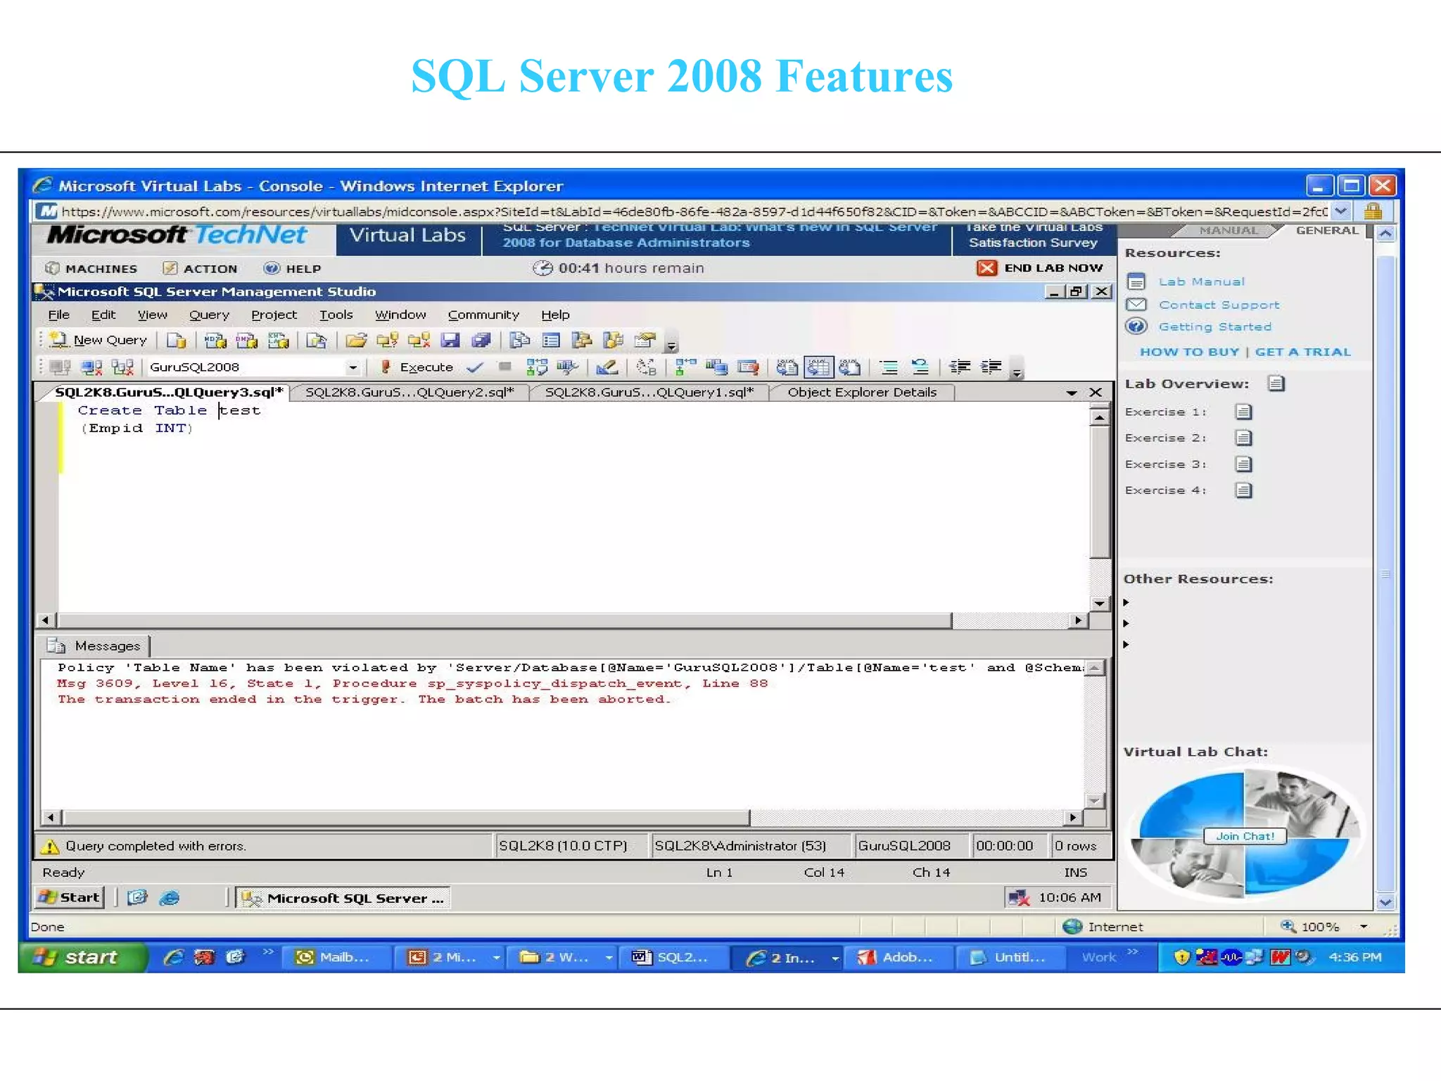Image resolution: width=1441 pixels, height=1081 pixels.
Task: Open the active files tab list dropdown
Action: (1071, 393)
